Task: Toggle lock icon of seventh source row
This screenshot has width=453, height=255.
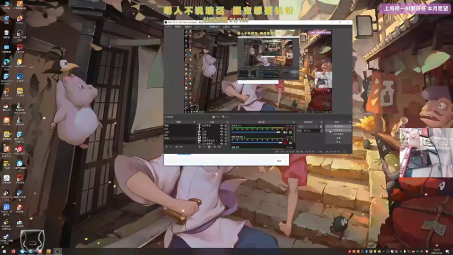Action: [x=225, y=143]
